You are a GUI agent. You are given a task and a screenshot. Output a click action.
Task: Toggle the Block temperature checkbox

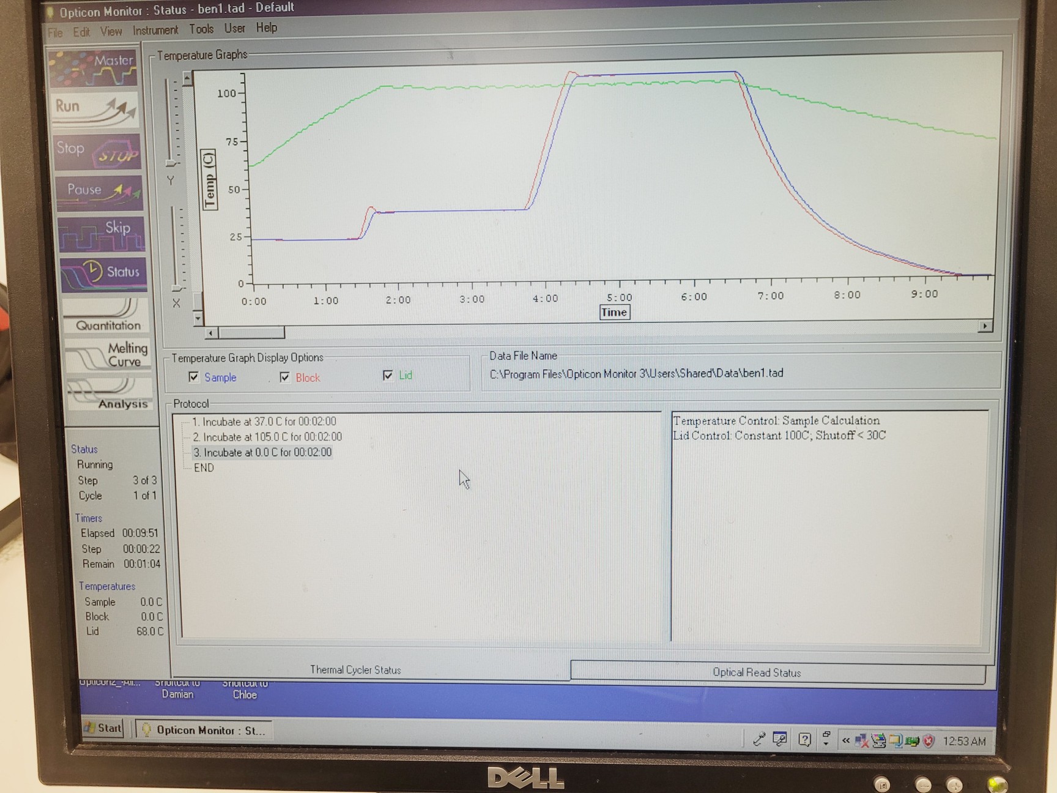tap(284, 377)
